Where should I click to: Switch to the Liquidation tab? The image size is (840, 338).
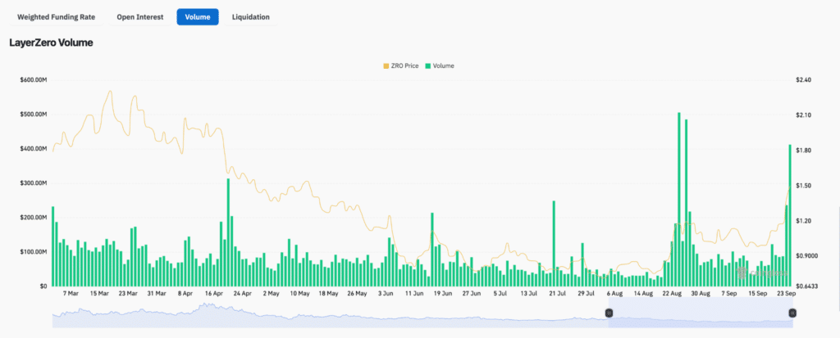pos(251,17)
